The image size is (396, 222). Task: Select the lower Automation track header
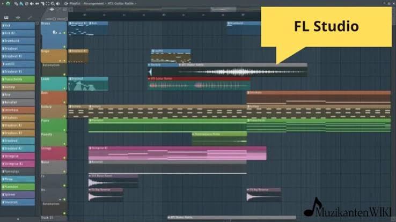click(x=54, y=209)
